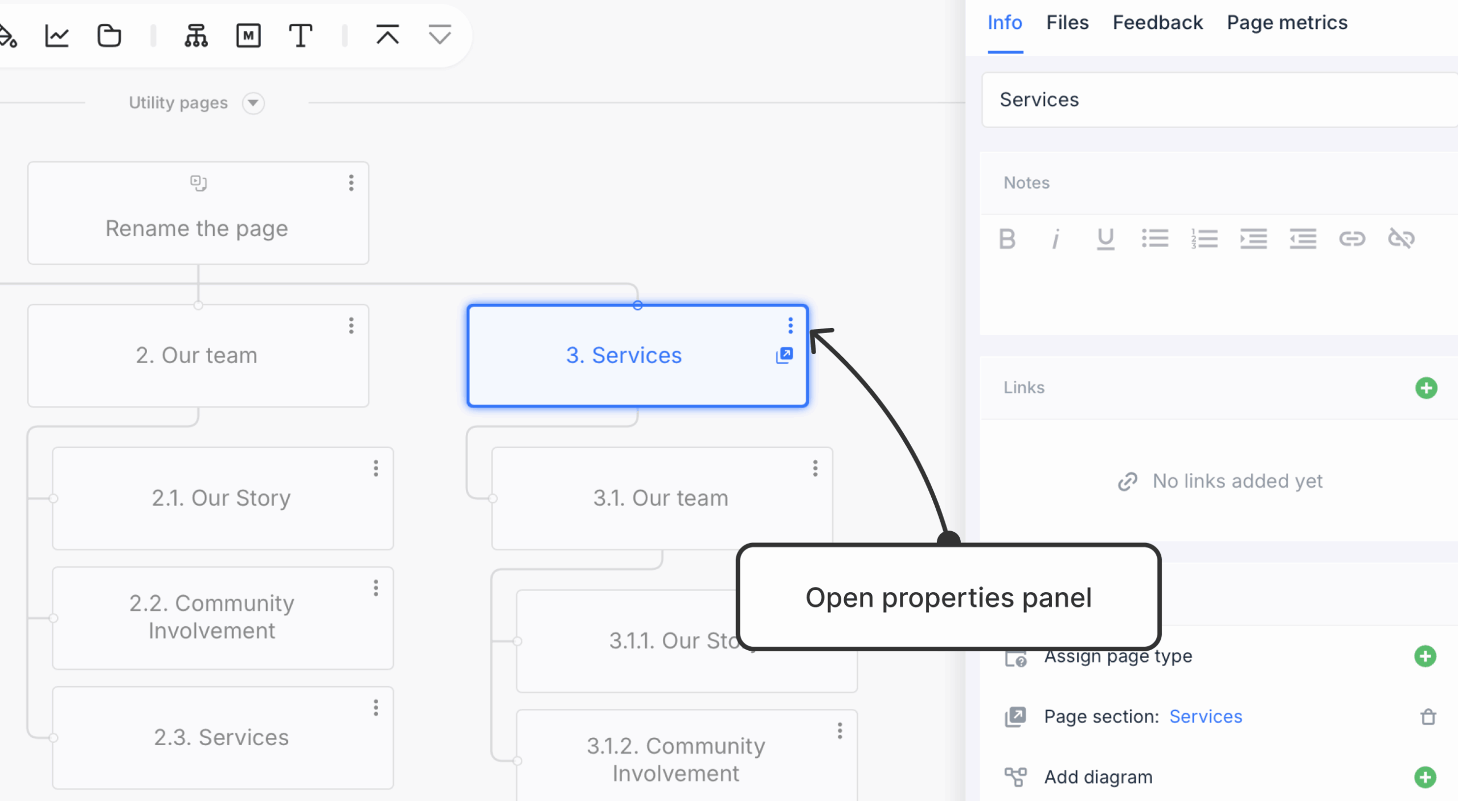This screenshot has height=801, width=1458.
Task: Click the Add diagram label
Action: [x=1098, y=778]
